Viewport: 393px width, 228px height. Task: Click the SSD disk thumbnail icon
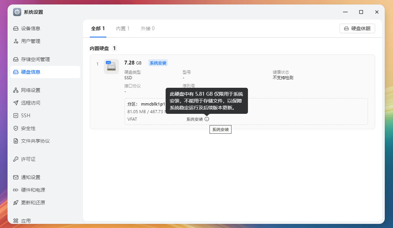[x=111, y=66]
